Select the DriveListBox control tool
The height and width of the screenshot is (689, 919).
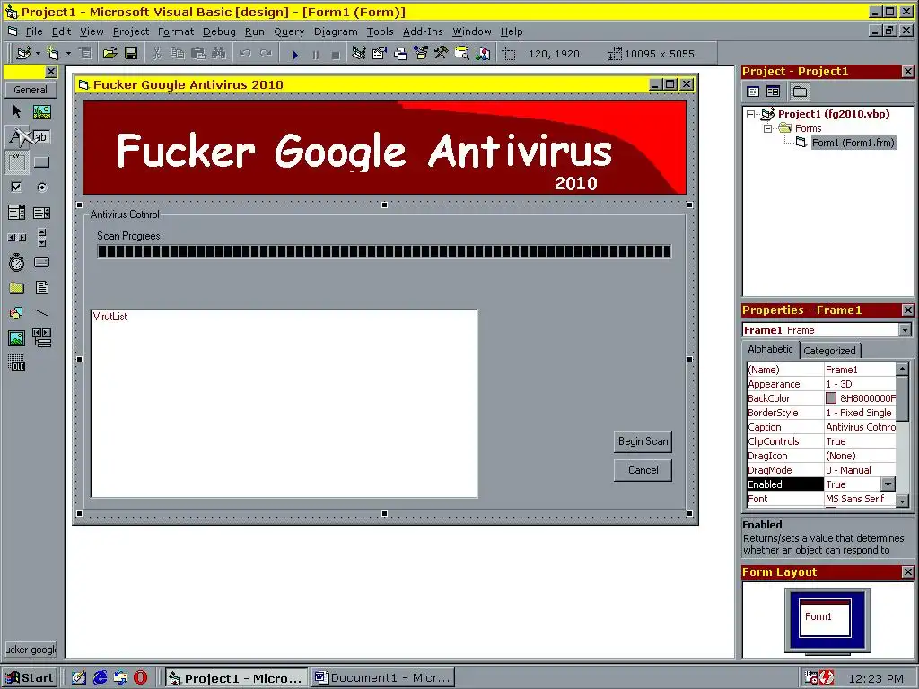coord(41,263)
